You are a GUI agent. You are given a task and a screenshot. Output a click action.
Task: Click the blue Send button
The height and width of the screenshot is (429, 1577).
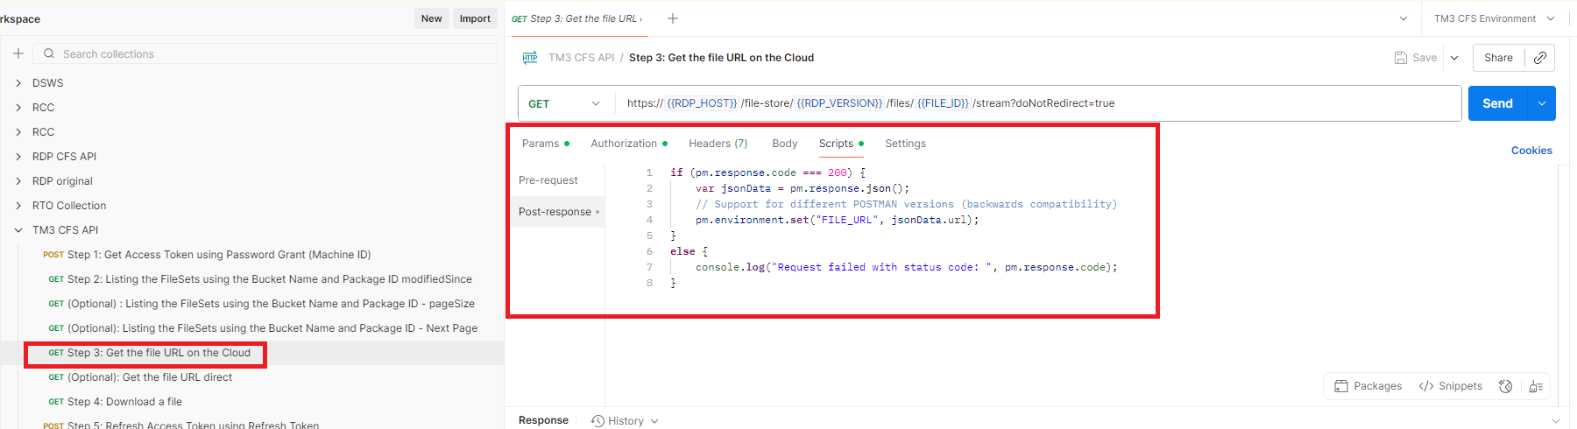pos(1497,103)
